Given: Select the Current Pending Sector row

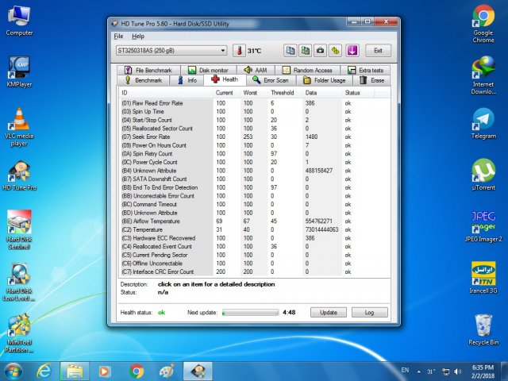Looking at the screenshot, I should point(254,255).
